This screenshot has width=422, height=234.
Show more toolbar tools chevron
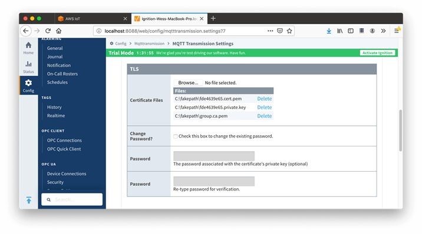[383, 31]
